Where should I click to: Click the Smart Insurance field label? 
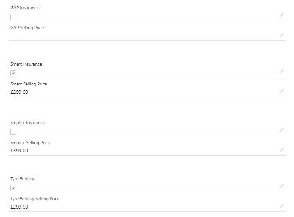coord(26,64)
